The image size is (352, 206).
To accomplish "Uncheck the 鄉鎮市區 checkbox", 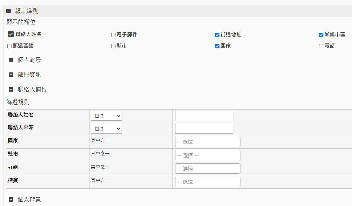I will pos(321,35).
